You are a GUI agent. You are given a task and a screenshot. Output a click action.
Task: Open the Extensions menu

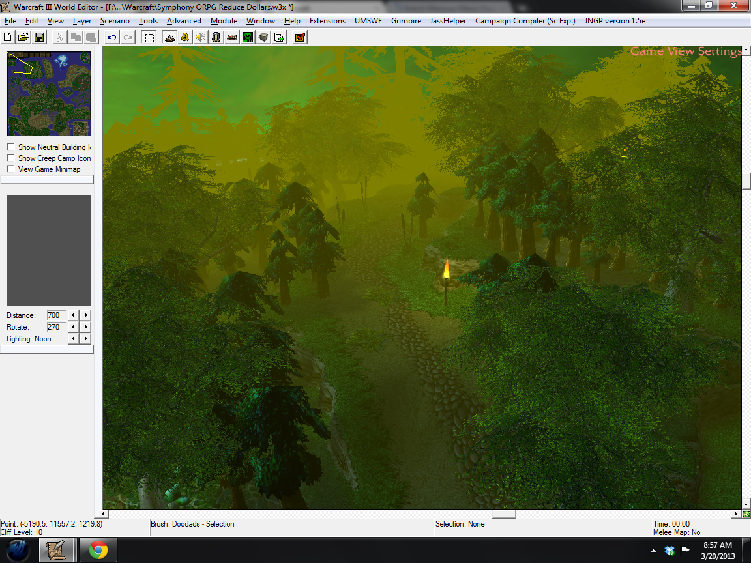[328, 21]
